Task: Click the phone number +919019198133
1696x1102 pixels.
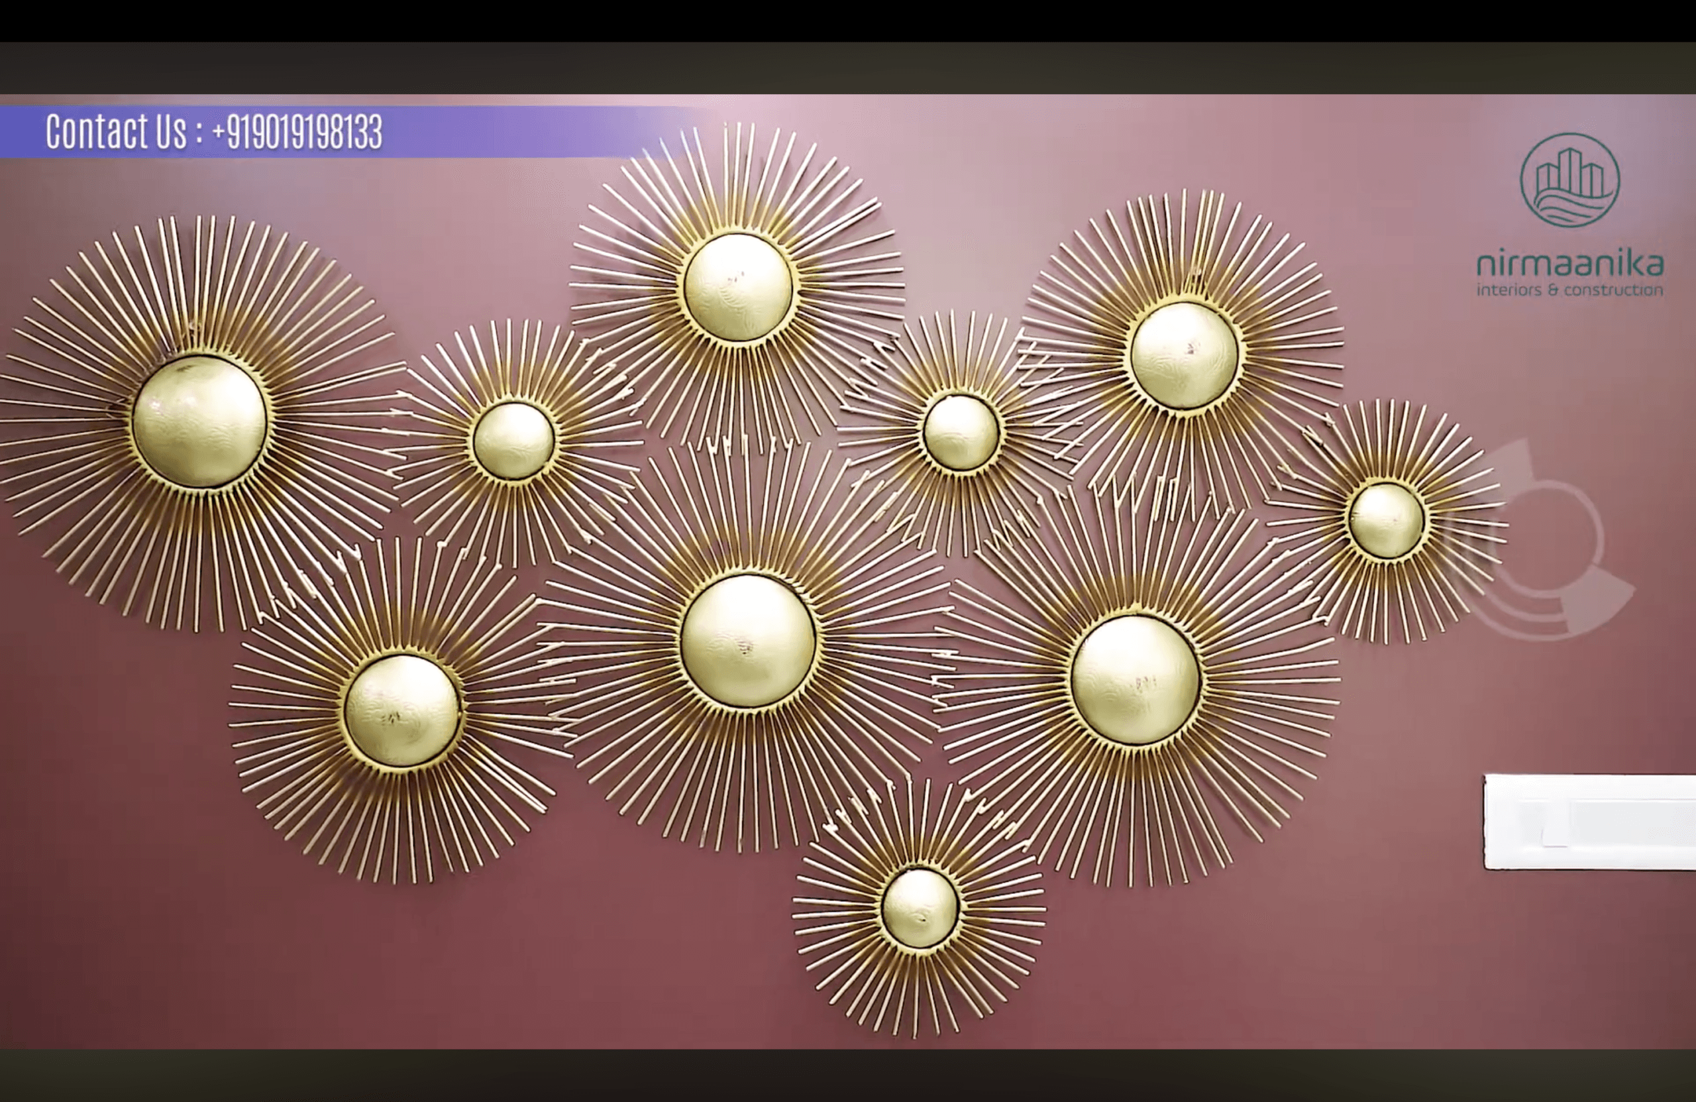Action: tap(297, 133)
